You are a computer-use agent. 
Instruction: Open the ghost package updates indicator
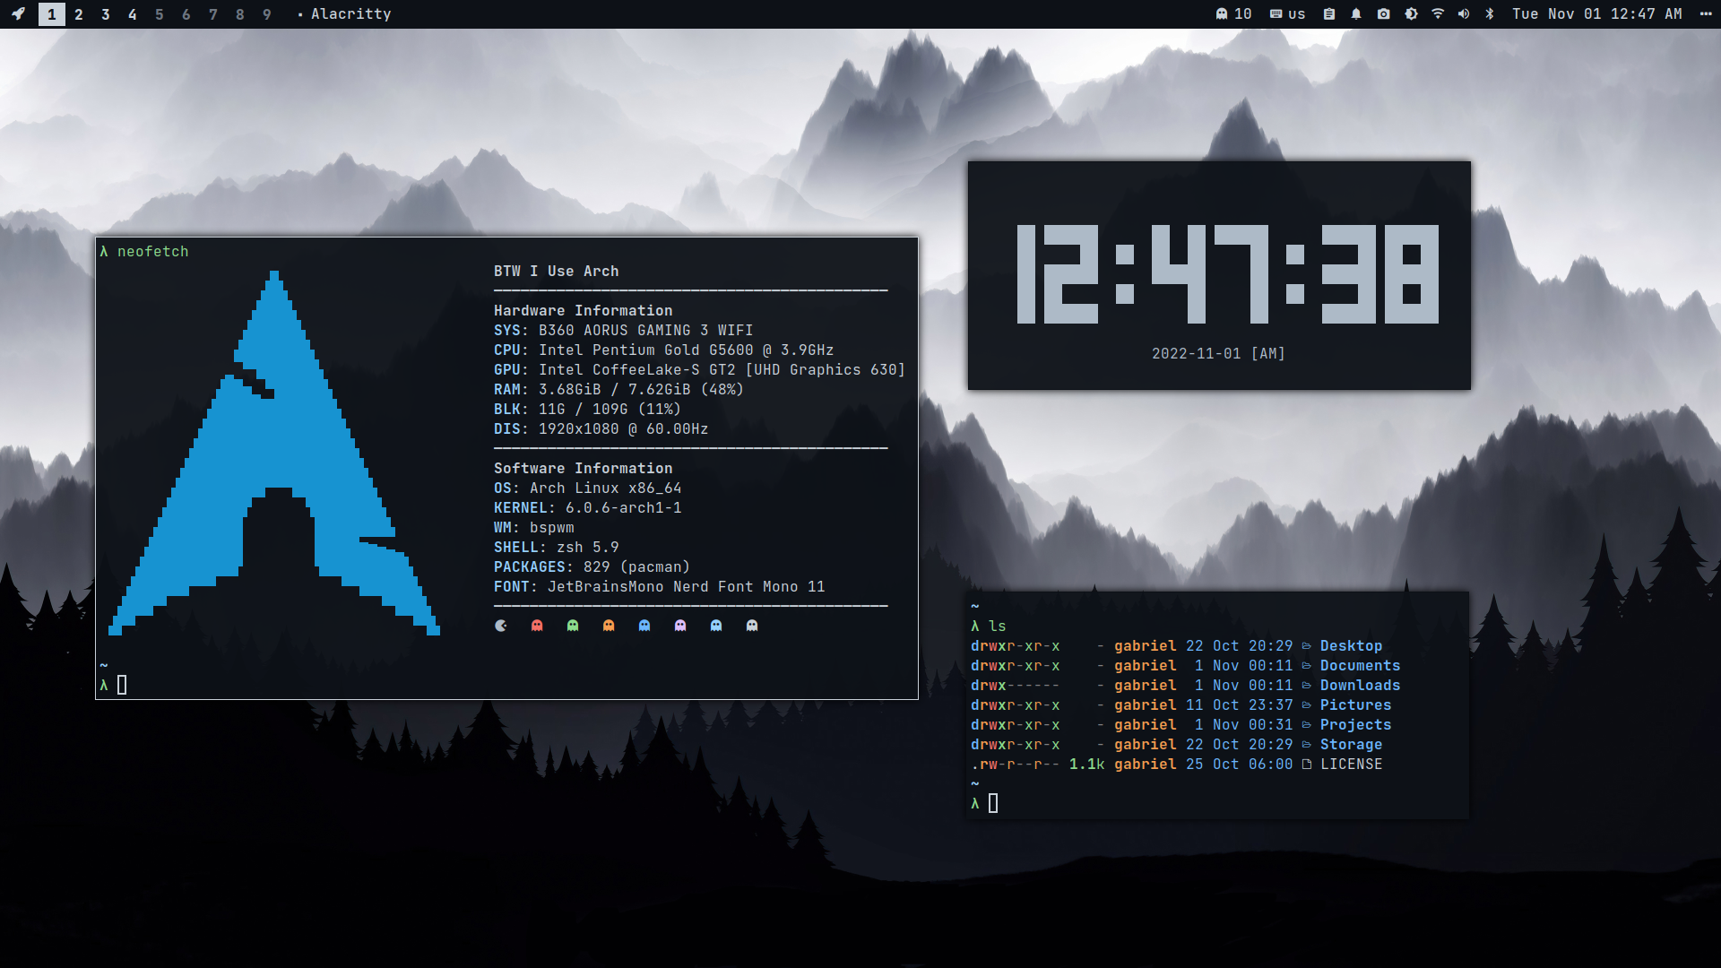1232,13
